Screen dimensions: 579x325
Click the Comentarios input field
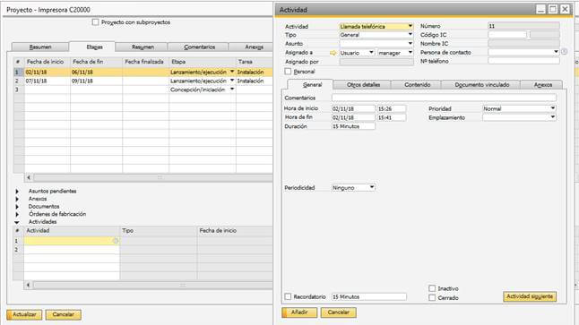[x=444, y=98]
